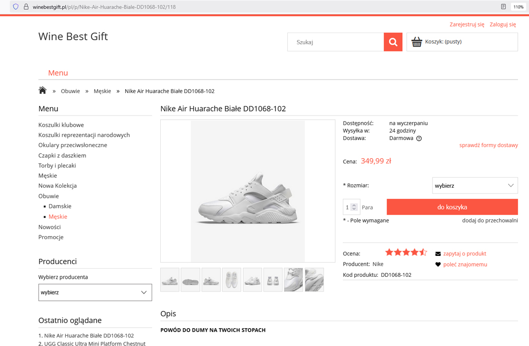The width and height of the screenshot is (529, 346).
Task: Select eighth close-up detail thumbnail
Action: [x=314, y=280]
